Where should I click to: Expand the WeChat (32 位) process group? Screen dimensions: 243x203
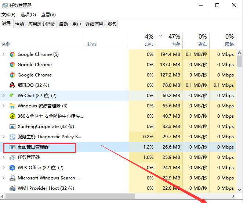click(4, 96)
